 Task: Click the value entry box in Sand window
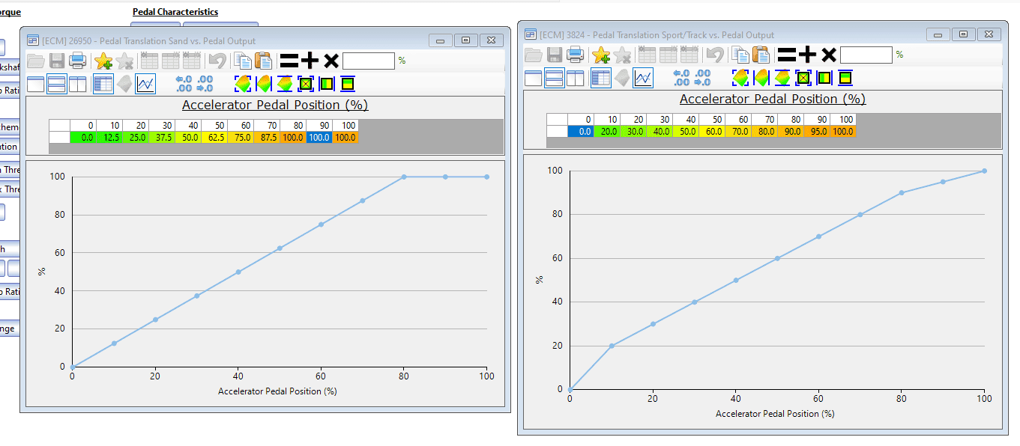[369, 61]
